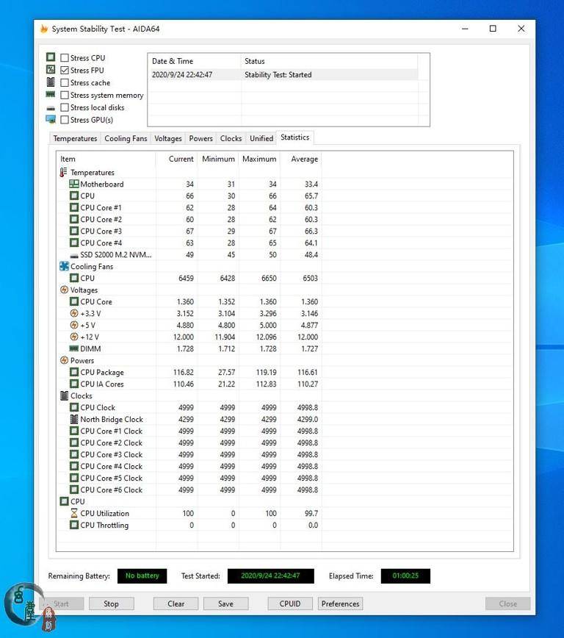
Task: Click the Date & Time log column header
Action: click(195, 61)
